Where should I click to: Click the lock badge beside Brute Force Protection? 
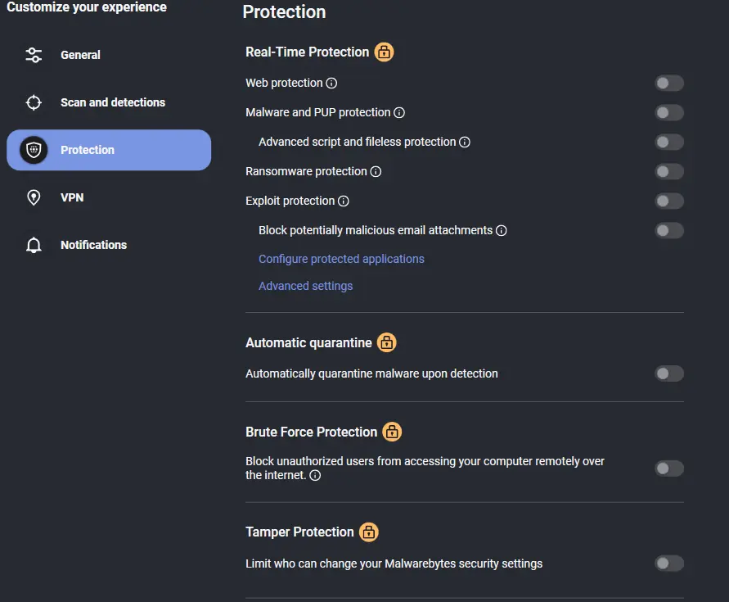(x=392, y=432)
